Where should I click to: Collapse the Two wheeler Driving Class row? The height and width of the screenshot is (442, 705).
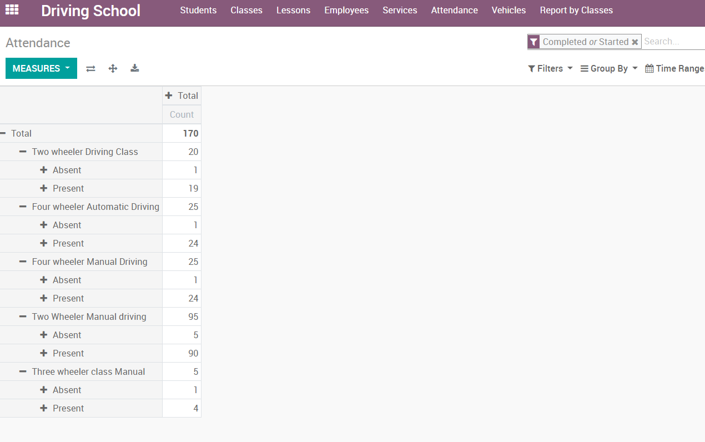23,152
